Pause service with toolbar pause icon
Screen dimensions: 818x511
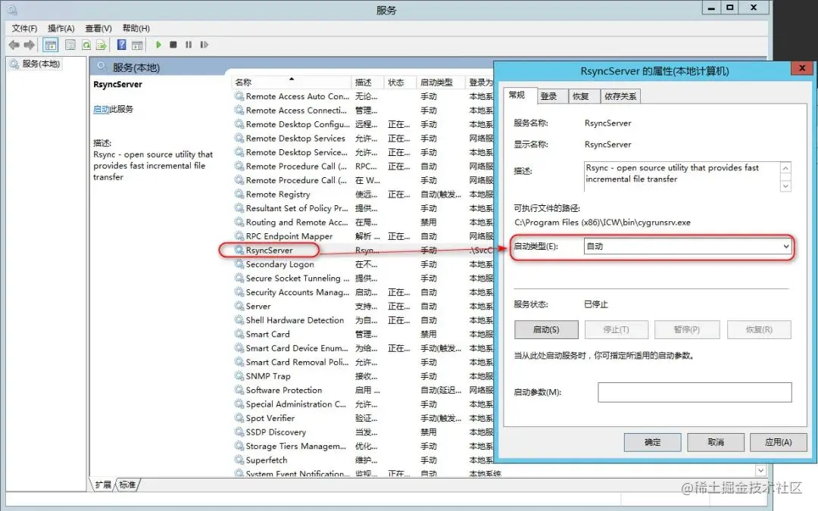(189, 45)
